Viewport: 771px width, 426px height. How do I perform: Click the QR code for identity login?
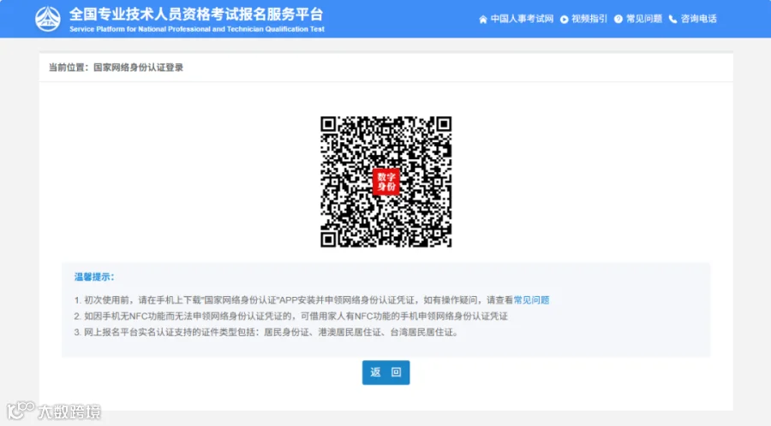pos(386,181)
